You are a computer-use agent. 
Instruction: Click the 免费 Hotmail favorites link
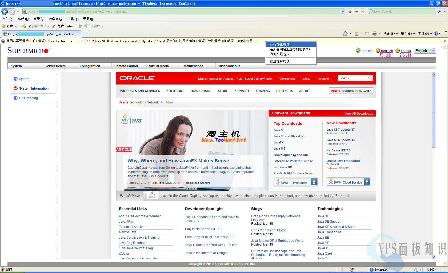click(x=65, y=26)
